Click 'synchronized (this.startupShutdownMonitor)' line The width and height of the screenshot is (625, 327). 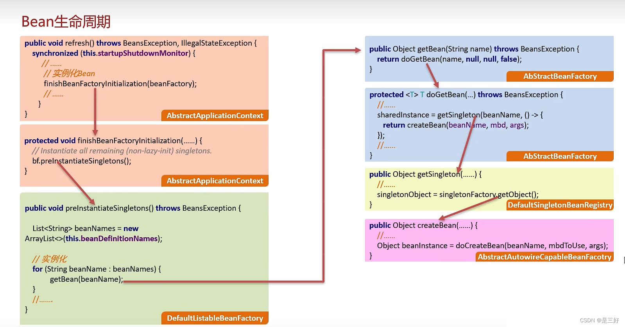(x=114, y=53)
